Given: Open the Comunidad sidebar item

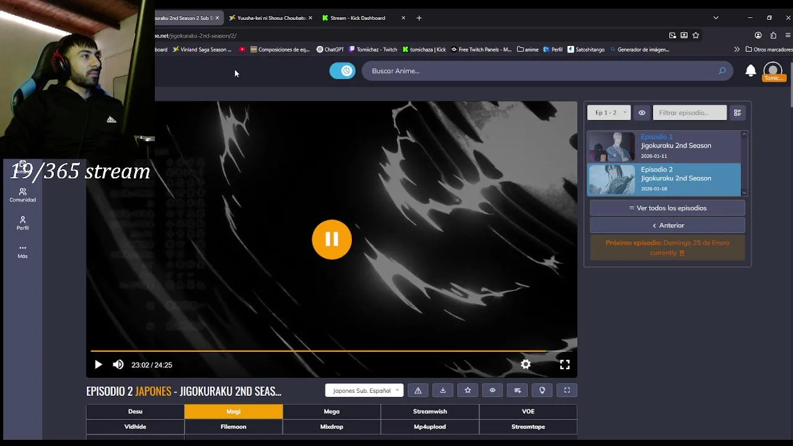Looking at the screenshot, I should point(22,195).
